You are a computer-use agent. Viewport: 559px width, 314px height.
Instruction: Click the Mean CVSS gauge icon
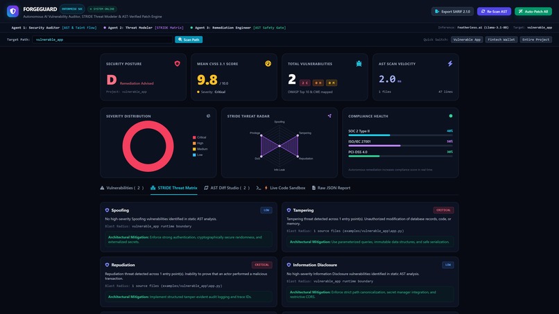pyautogui.click(x=268, y=64)
